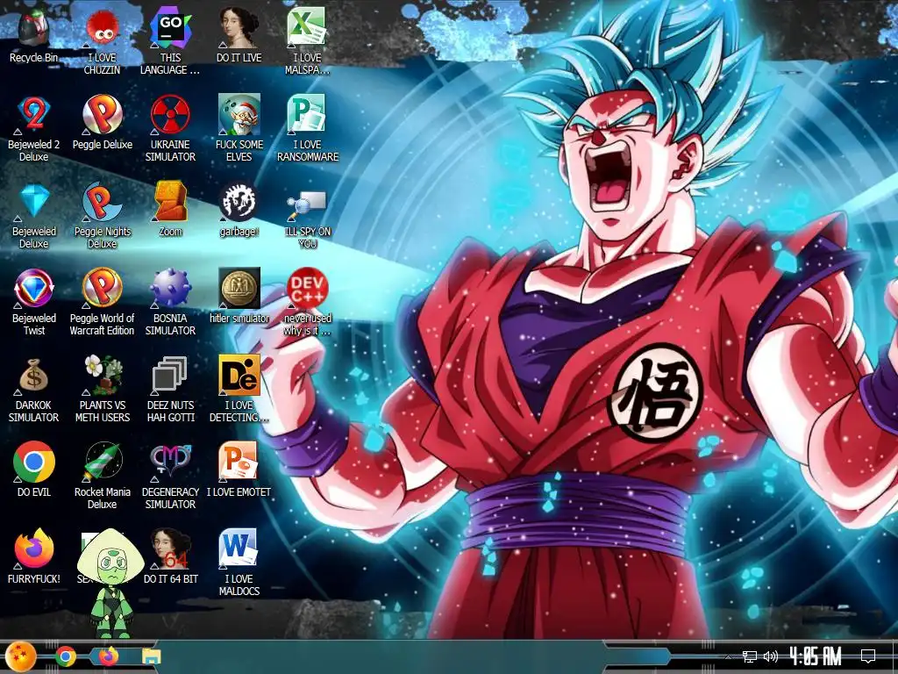Select the Bejeweled Deluxe blue gem icon

click(34, 202)
